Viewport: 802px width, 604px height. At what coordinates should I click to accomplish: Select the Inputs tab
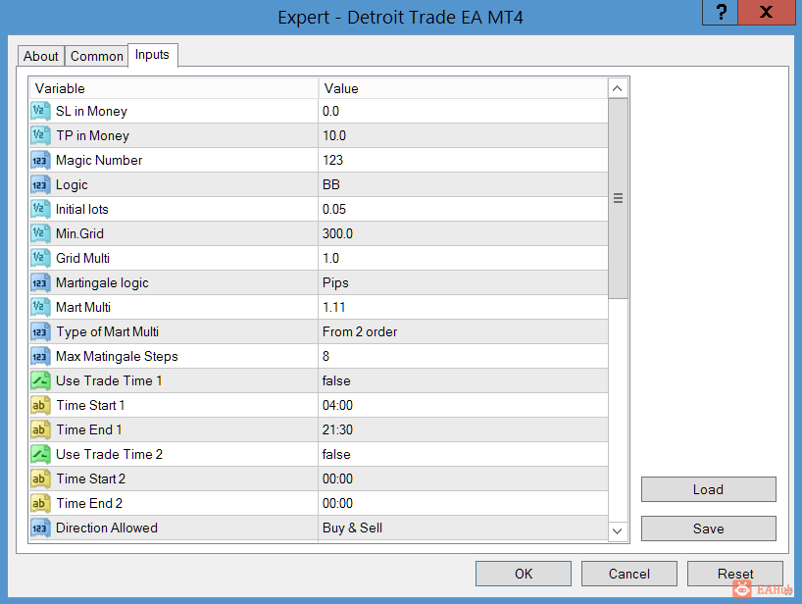click(152, 55)
